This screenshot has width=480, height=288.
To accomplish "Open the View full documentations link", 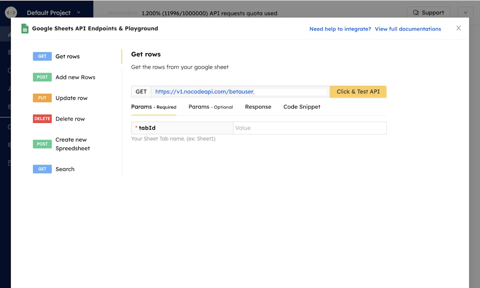I will (407, 29).
